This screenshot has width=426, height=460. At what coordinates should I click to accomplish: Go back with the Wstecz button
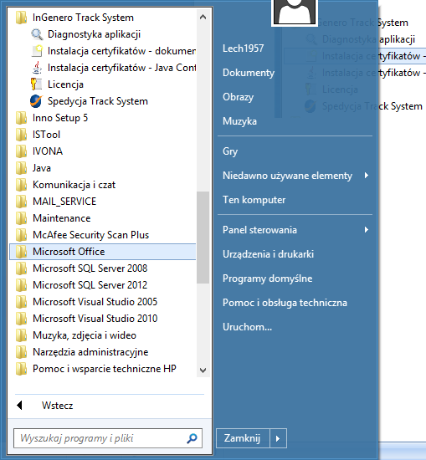tap(57, 406)
